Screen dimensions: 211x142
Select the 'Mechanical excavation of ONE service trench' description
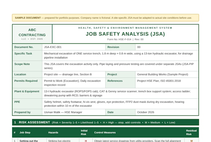tap(119, 56)
